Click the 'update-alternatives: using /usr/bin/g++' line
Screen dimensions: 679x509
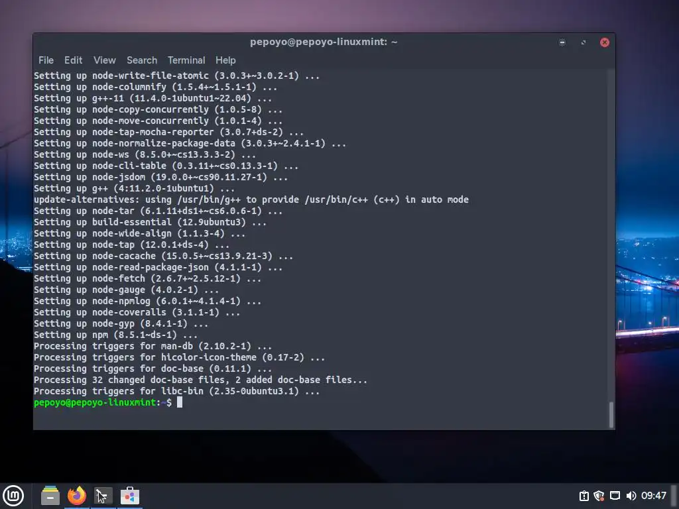[251, 199]
